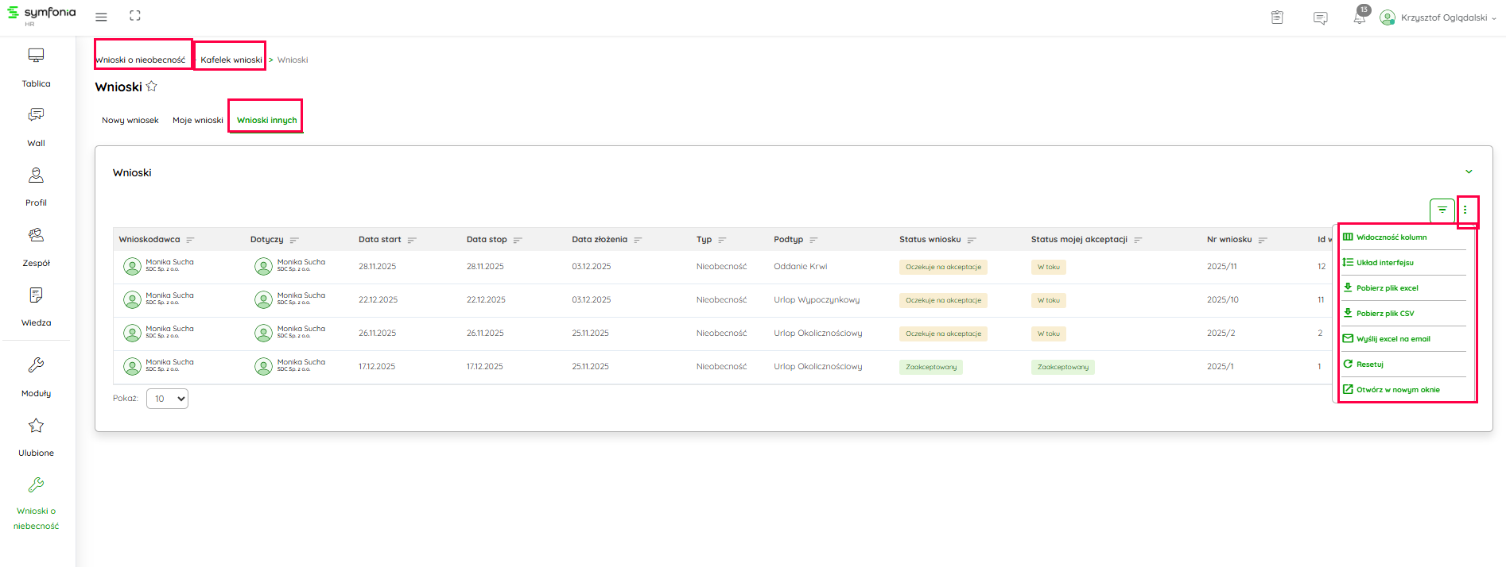Select Pobierz plik excel menu option

1387,288
